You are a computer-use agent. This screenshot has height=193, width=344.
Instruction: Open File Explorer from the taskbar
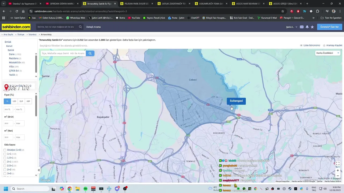[77, 189]
